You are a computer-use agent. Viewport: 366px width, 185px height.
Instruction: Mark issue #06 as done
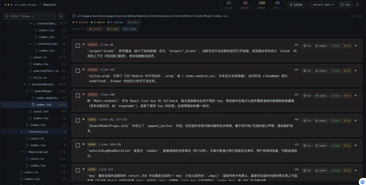(x=335, y=171)
